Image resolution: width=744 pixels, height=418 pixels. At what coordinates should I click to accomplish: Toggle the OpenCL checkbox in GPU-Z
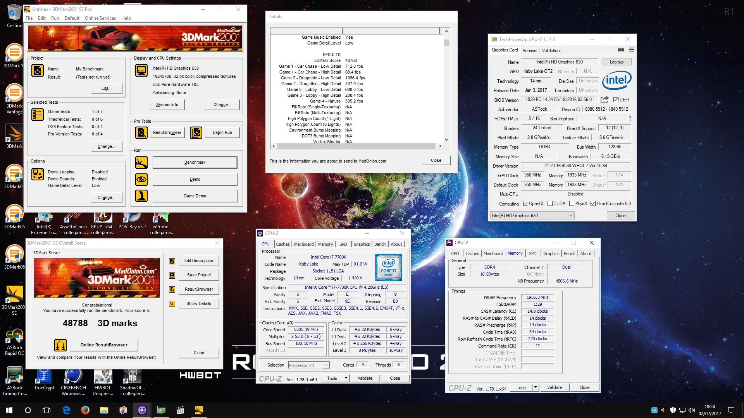coord(525,204)
